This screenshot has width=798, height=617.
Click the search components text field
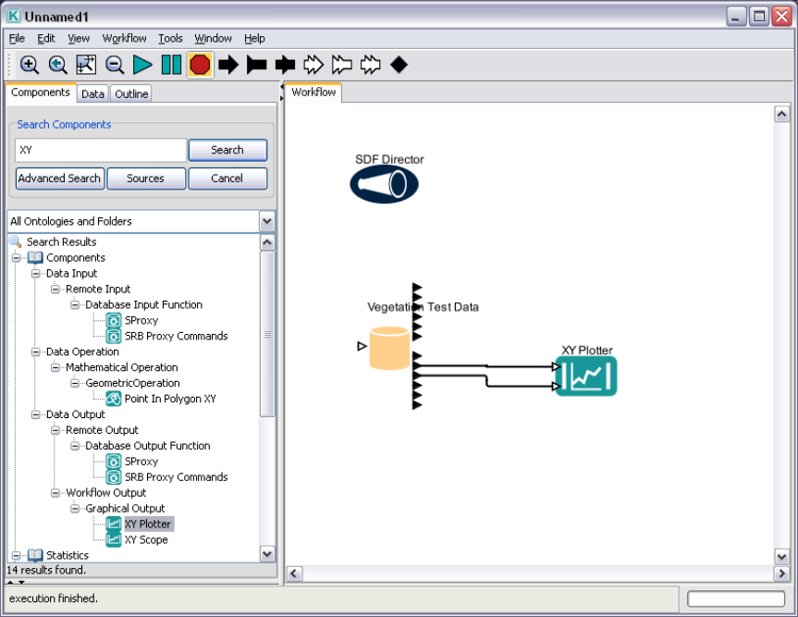[101, 150]
